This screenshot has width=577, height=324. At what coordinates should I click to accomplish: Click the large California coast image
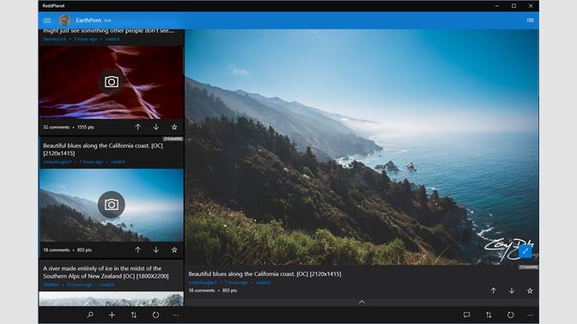(x=361, y=147)
